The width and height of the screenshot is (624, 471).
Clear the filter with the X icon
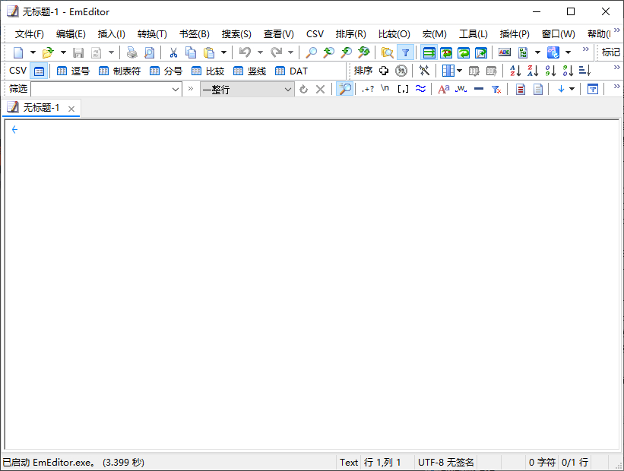[x=320, y=89]
